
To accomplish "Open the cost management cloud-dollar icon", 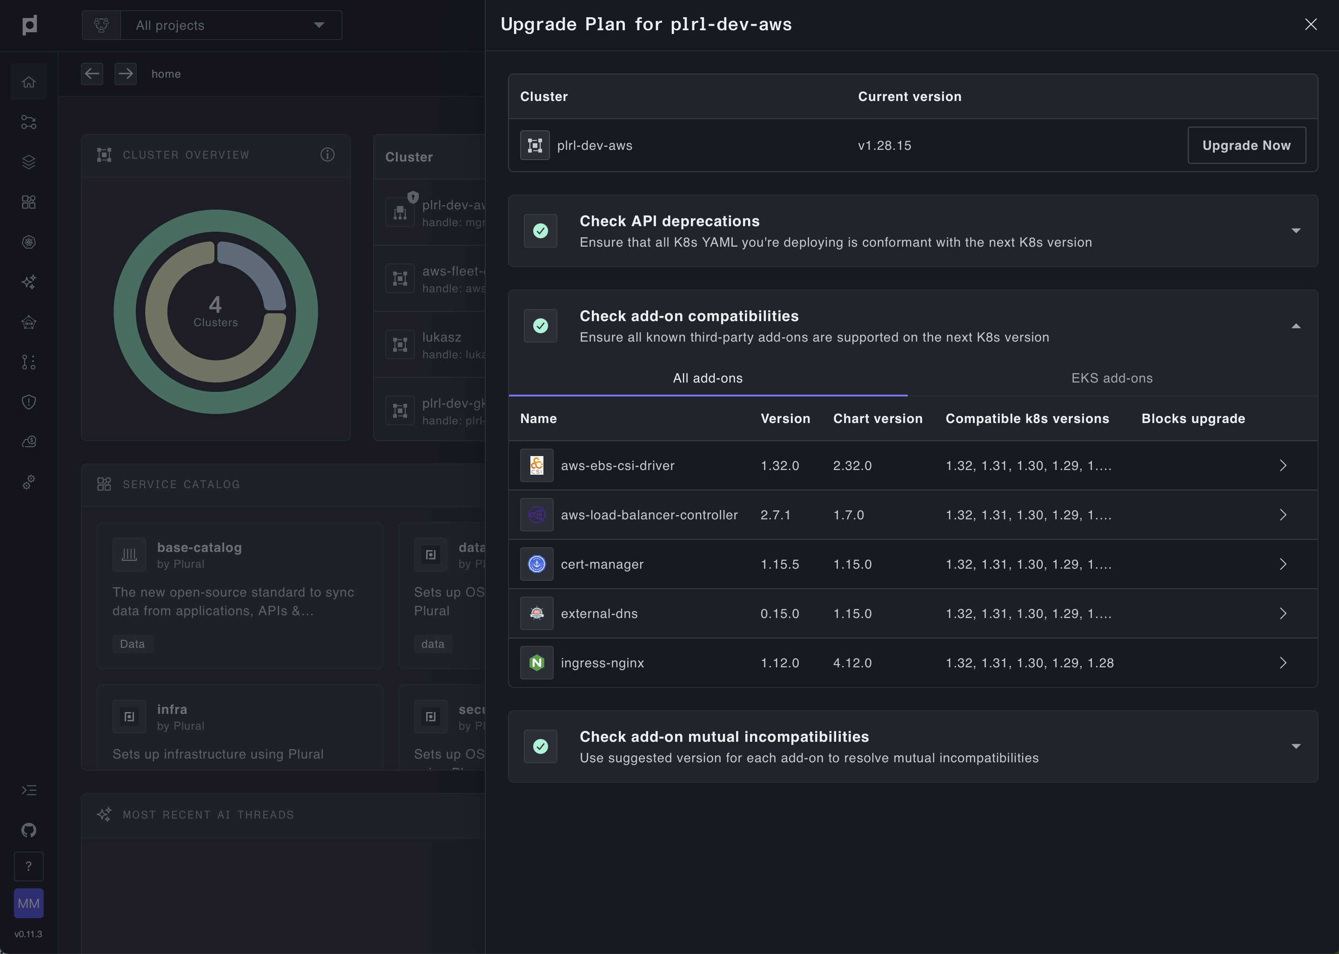I will tap(28, 442).
